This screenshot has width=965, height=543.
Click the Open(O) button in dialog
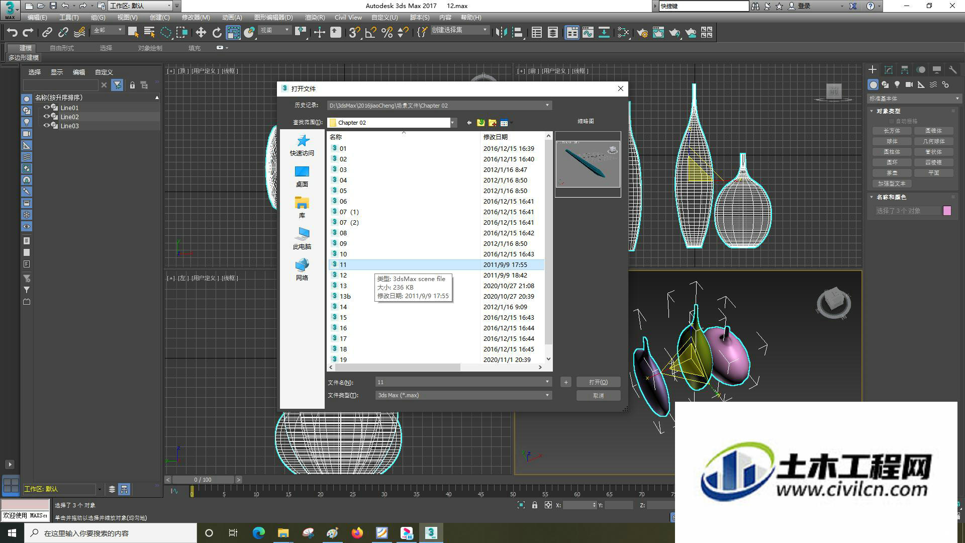(598, 382)
